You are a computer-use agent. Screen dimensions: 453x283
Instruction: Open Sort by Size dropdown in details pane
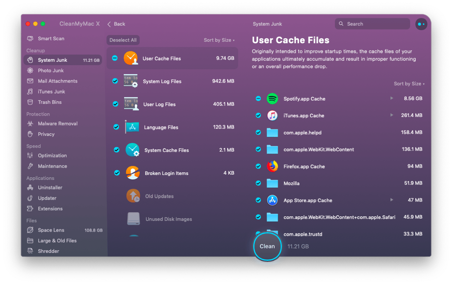[x=409, y=84]
